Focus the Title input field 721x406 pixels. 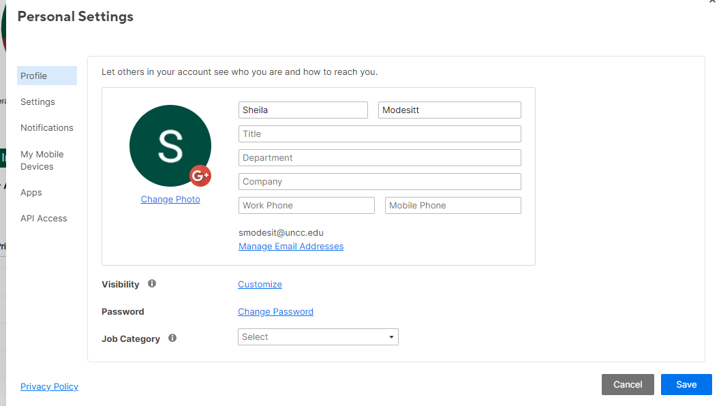click(380, 134)
